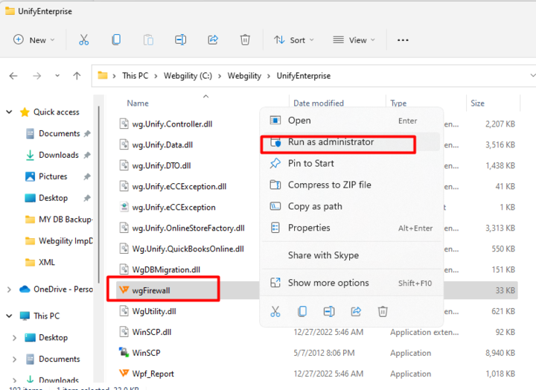The width and height of the screenshot is (536, 390).
Task: Collapse the Quick access section
Action: pyautogui.click(x=10, y=112)
